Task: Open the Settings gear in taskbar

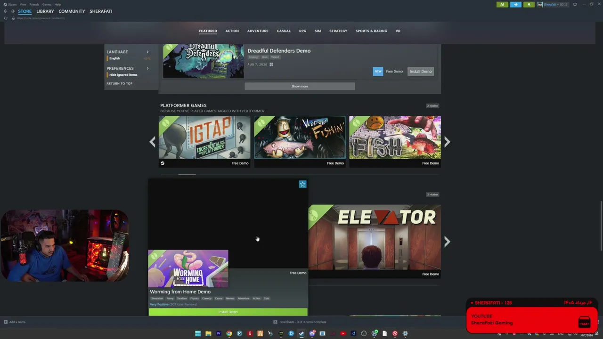Action: [x=405, y=333]
